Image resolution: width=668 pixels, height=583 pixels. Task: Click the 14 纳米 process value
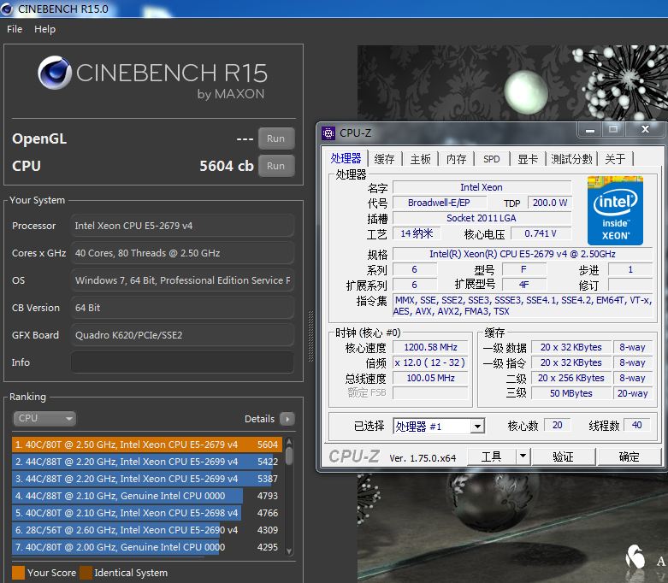coord(417,233)
